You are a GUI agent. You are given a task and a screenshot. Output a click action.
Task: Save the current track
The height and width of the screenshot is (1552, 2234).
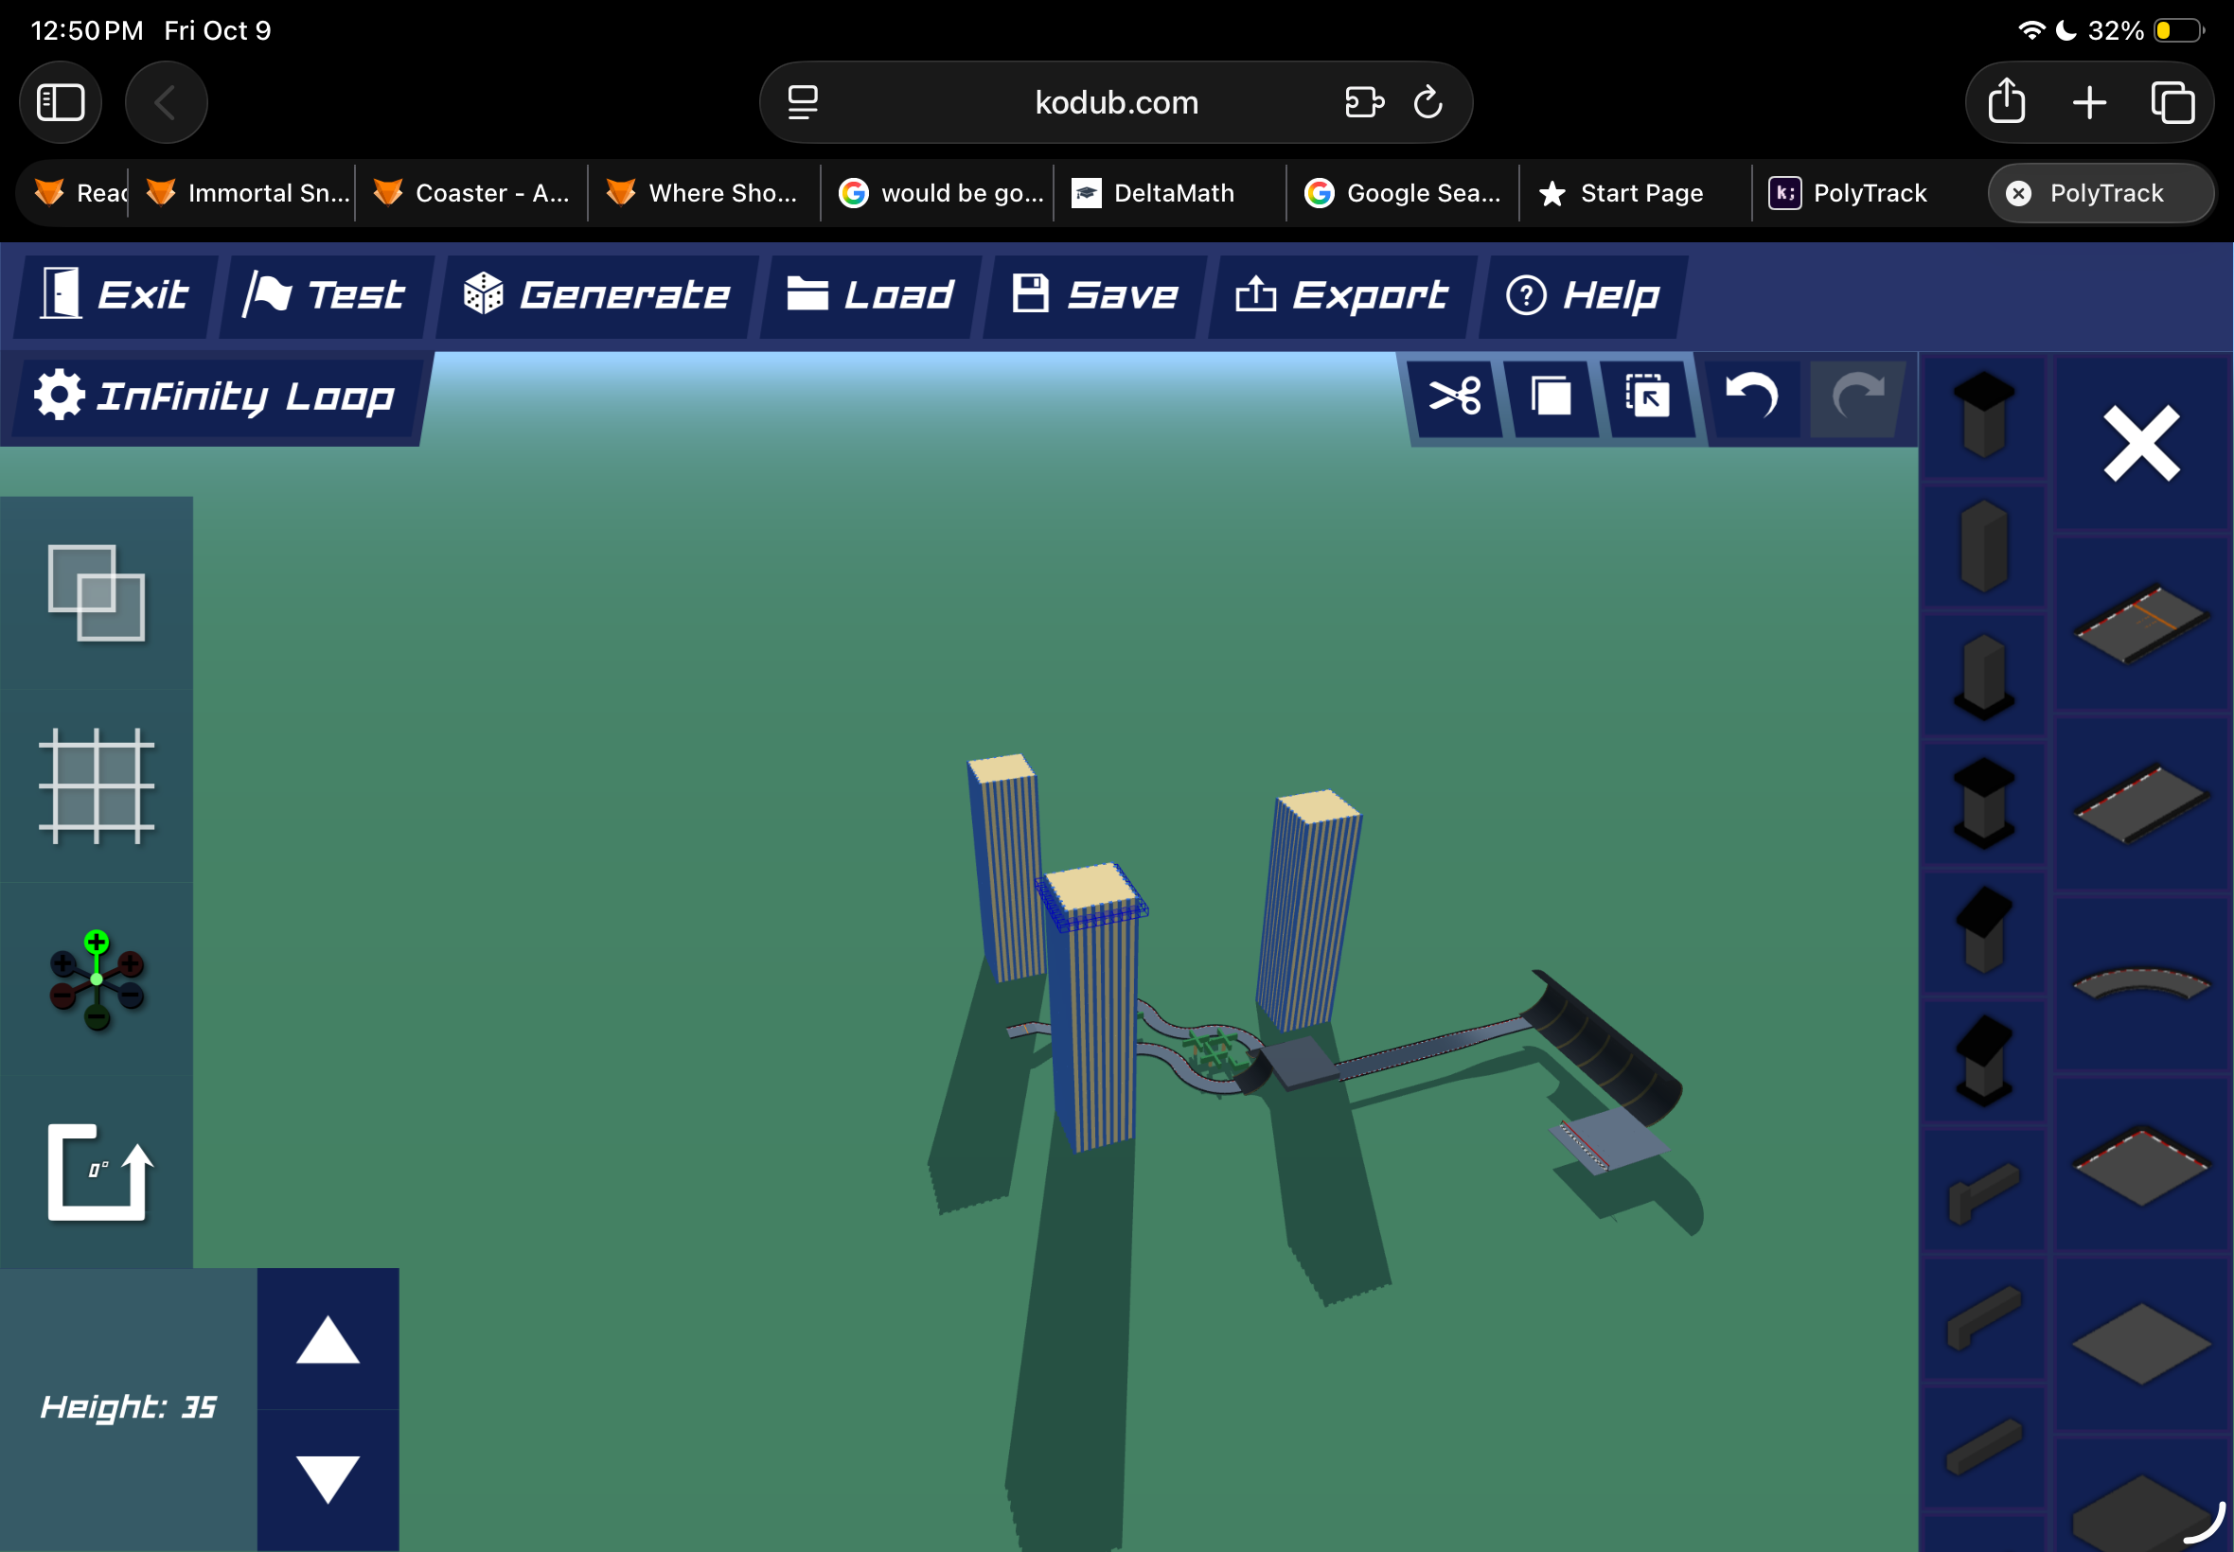[x=1094, y=295]
